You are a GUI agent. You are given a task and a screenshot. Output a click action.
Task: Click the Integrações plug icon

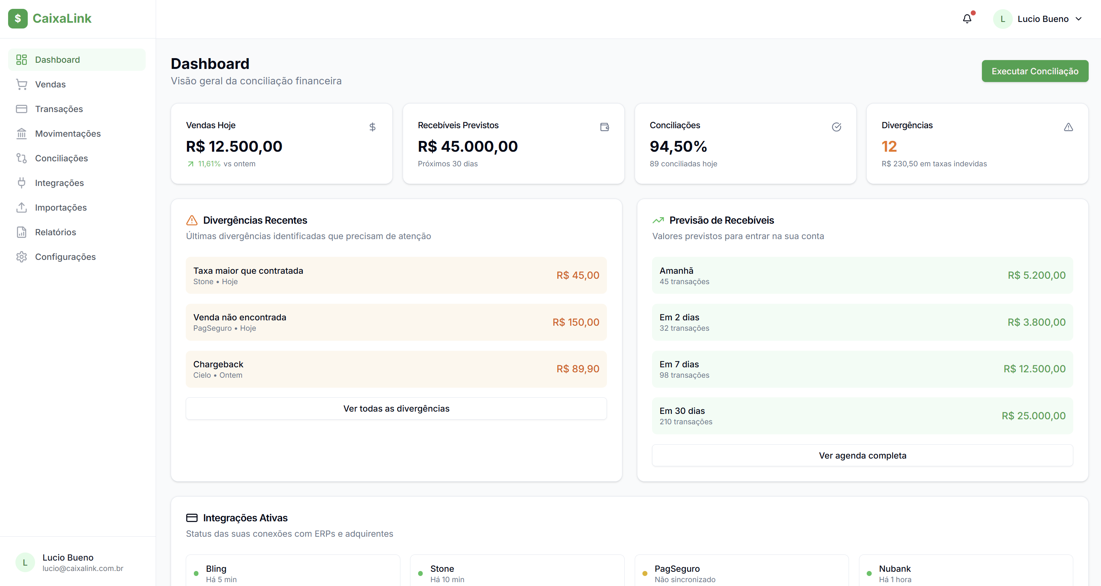[21, 182]
